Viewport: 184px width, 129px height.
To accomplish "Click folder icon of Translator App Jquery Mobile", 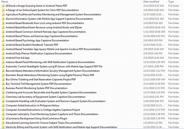I will pos(3,49).
